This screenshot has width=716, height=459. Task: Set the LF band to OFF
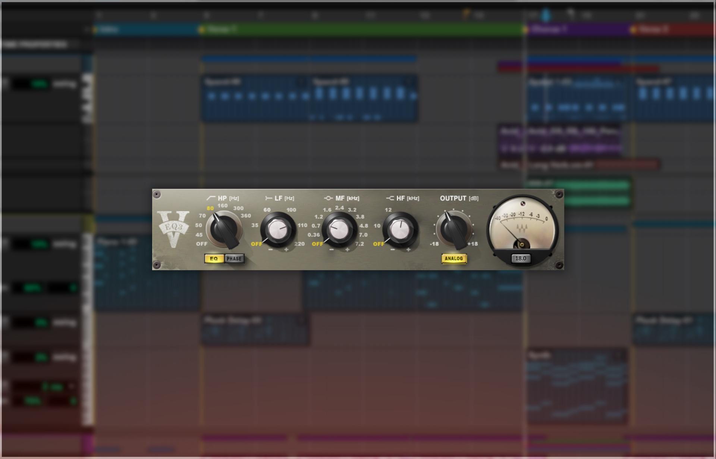click(257, 244)
